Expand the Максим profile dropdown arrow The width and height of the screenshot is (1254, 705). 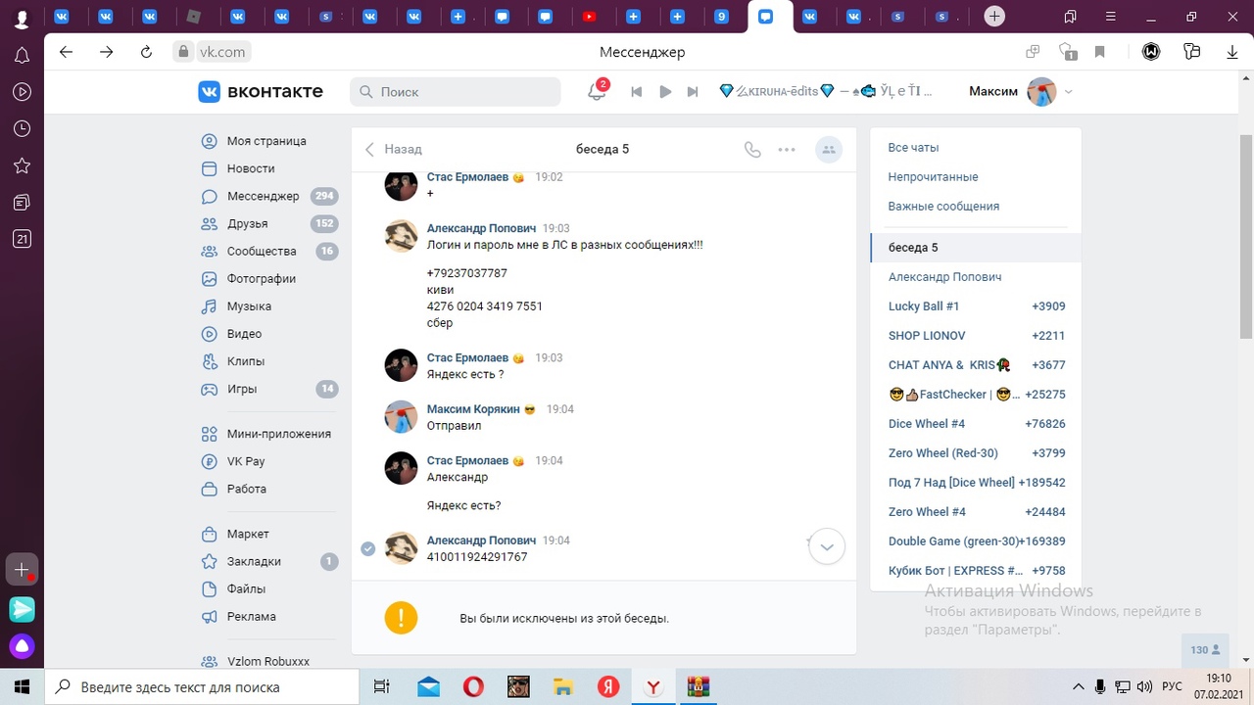click(1069, 92)
